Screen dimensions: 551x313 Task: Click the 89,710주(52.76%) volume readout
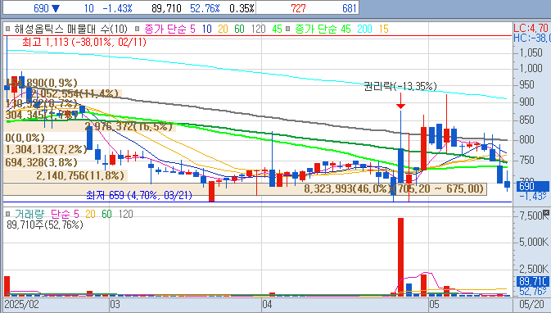coord(45,225)
